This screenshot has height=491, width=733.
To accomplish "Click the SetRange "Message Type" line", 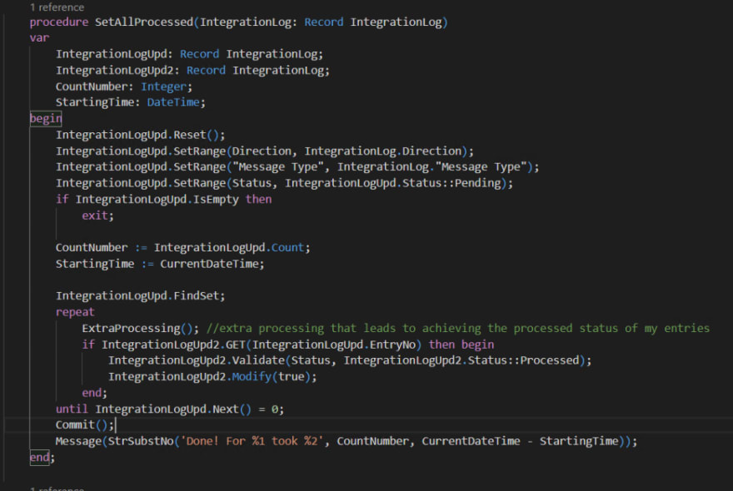I will coord(297,166).
